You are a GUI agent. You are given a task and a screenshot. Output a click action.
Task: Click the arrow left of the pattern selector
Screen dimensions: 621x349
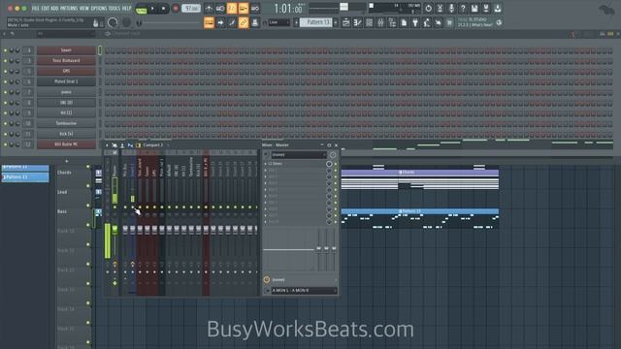tap(296, 22)
